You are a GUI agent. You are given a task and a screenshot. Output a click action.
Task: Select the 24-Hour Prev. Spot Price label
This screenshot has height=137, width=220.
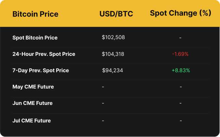pyautogui.click(x=44, y=54)
